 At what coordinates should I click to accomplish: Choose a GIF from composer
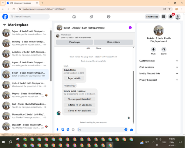pos(73,129)
